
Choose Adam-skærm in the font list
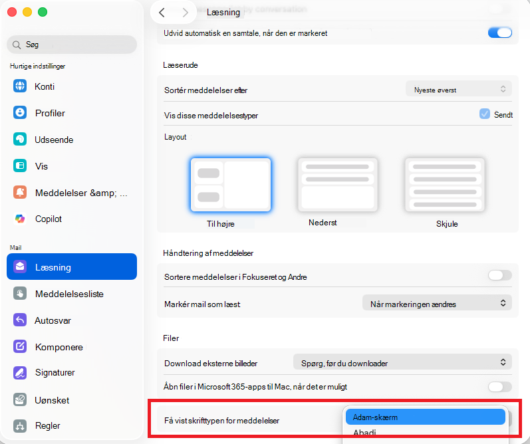[425, 417]
